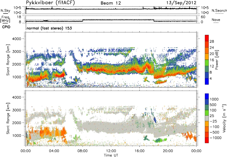Image resolution: width=227 pixels, height=157 pixels.
Task: Click the 'N.Sky' legend label
Action: click(5, 10)
